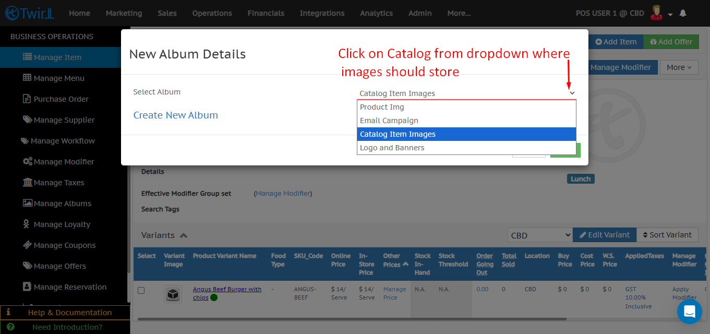Open the Admin menu

click(x=420, y=13)
